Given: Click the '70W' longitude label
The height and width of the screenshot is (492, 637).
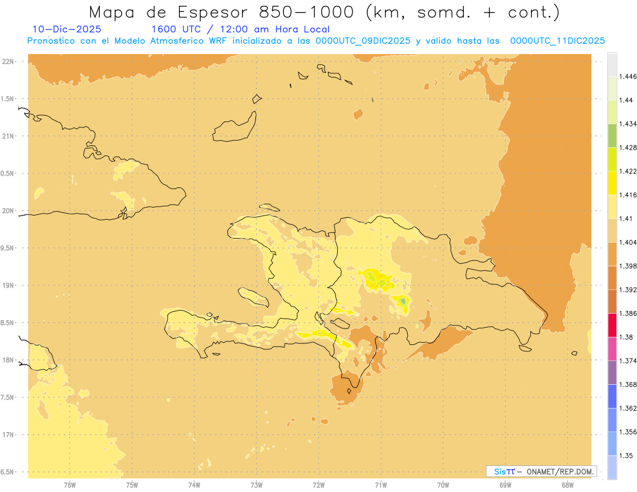Looking at the screenshot, I should point(443,486).
